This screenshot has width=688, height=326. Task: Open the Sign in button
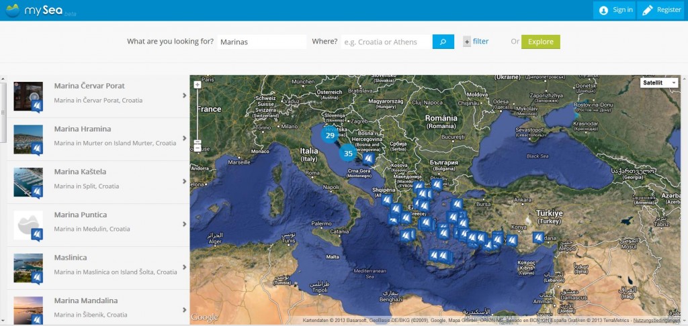(x=614, y=10)
